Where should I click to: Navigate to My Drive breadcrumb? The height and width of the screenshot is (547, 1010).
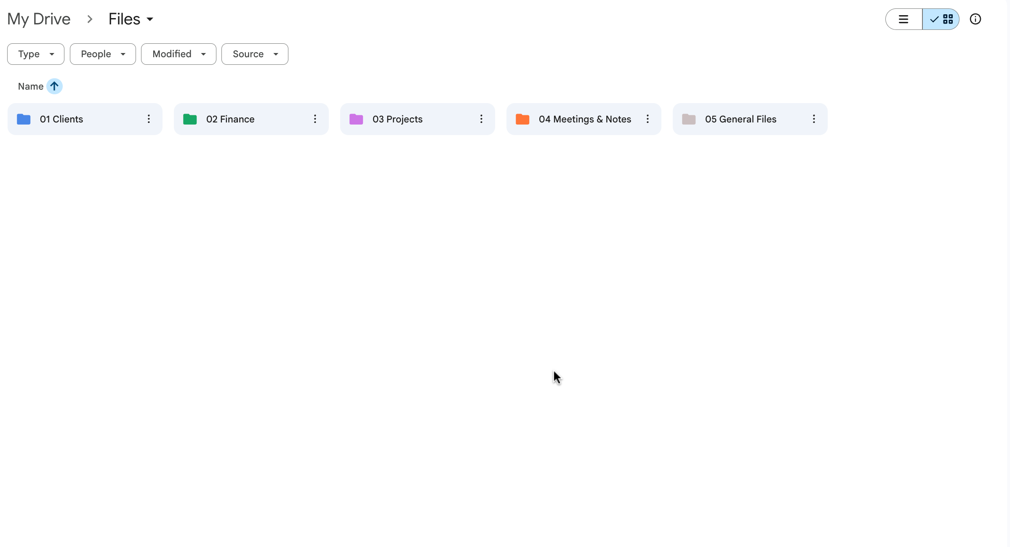(39, 19)
